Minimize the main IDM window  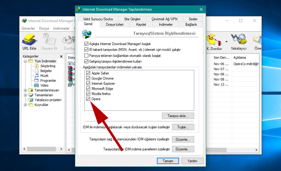pyautogui.click(x=227, y=21)
